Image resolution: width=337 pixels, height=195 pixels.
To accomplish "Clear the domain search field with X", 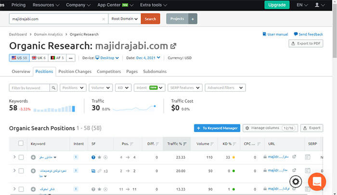I will point(104,19).
